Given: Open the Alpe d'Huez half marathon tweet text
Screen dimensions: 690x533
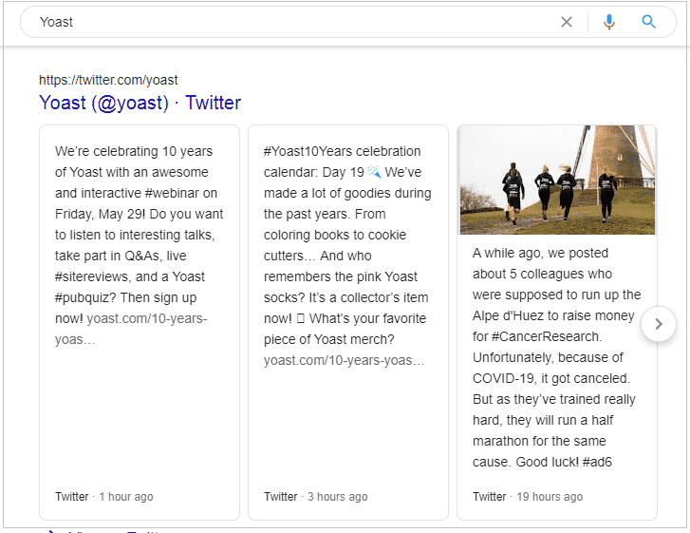Looking at the screenshot, I should 557,357.
